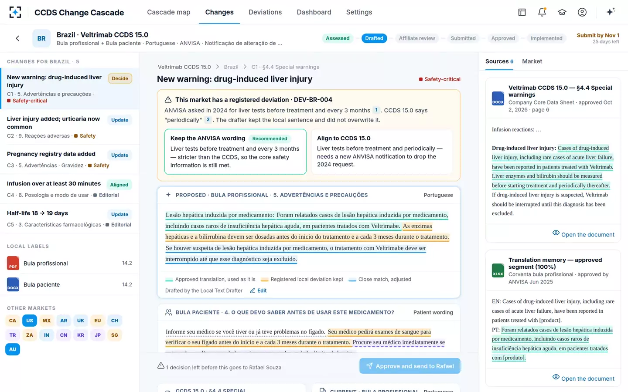Select the JP market chip
Viewport: 628px width, 392px height.
[x=98, y=335]
